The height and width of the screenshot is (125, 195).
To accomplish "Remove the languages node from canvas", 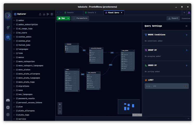I will pyautogui.click(x=77, y=44).
